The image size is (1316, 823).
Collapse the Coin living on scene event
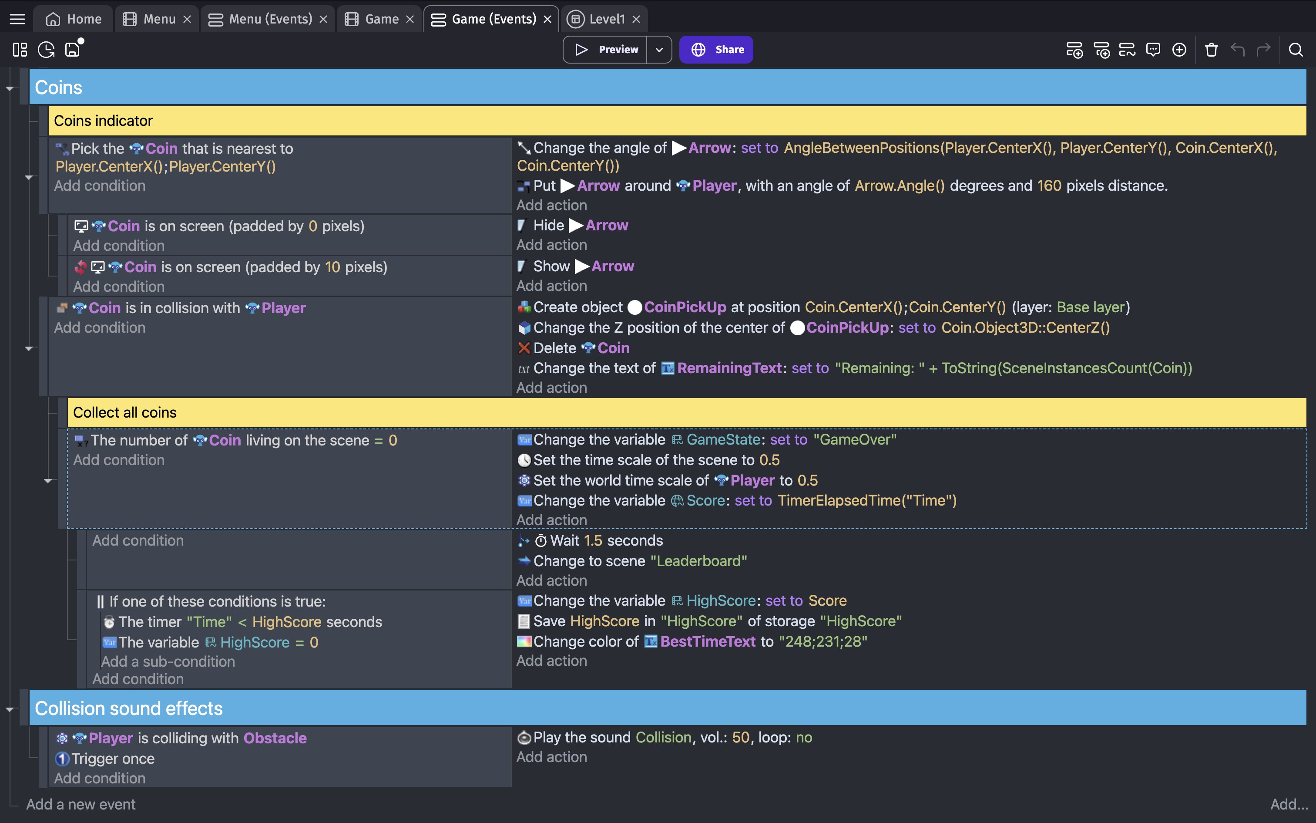pos(48,481)
